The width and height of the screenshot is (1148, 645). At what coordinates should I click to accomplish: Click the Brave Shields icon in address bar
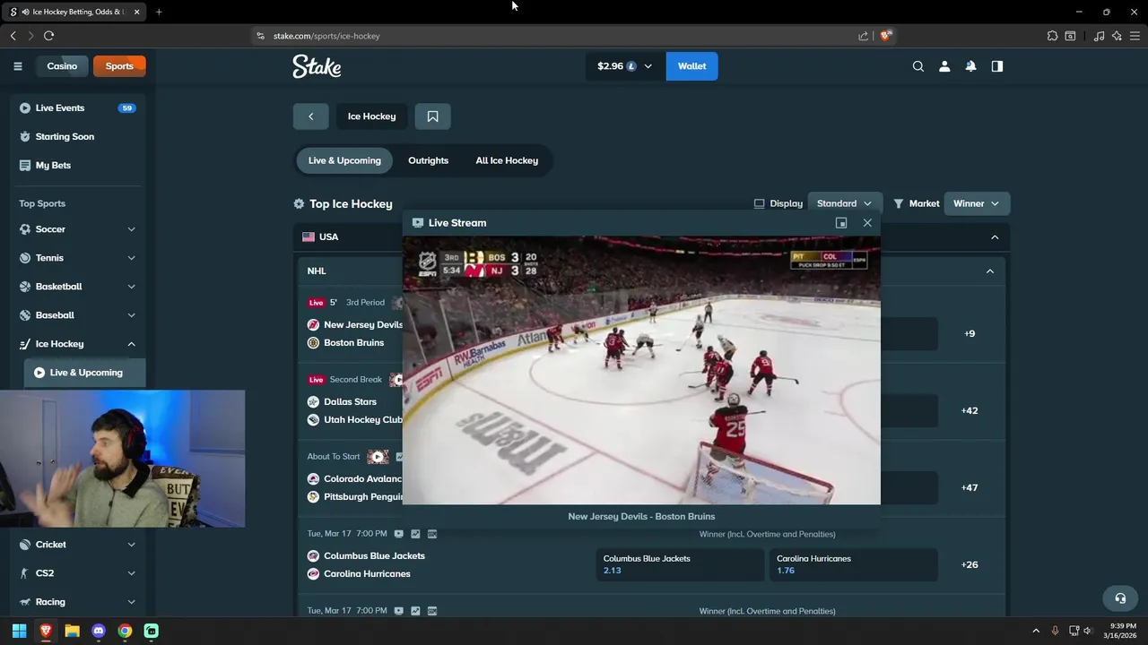[886, 36]
